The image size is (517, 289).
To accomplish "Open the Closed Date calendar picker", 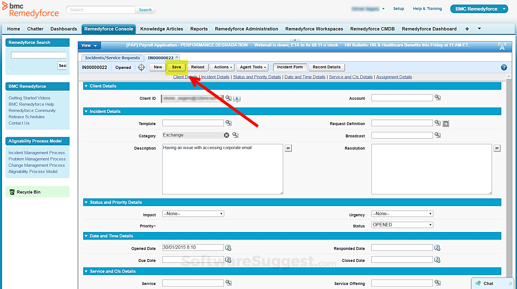I will [438, 260].
